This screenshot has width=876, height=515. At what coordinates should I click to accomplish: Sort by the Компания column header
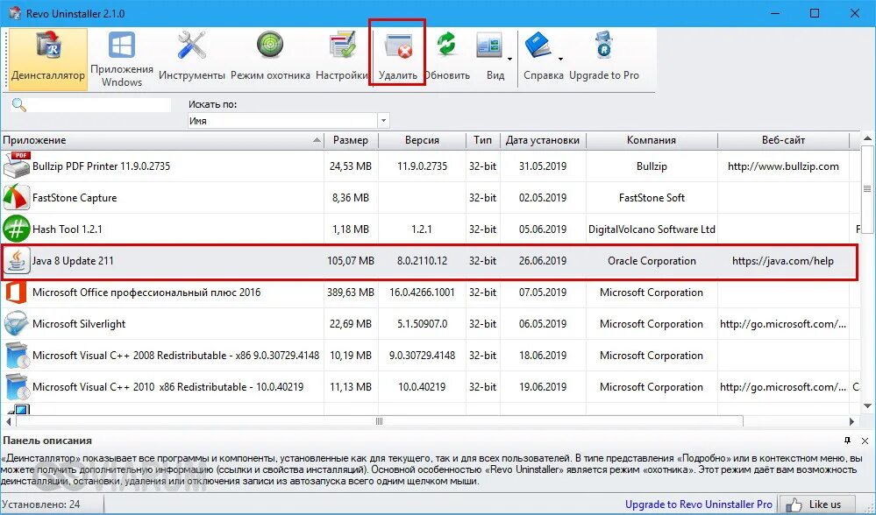pyautogui.click(x=652, y=140)
